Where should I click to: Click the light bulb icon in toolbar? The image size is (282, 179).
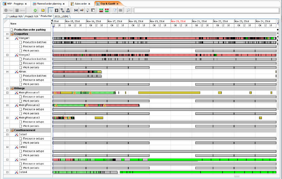[x=87, y=10]
